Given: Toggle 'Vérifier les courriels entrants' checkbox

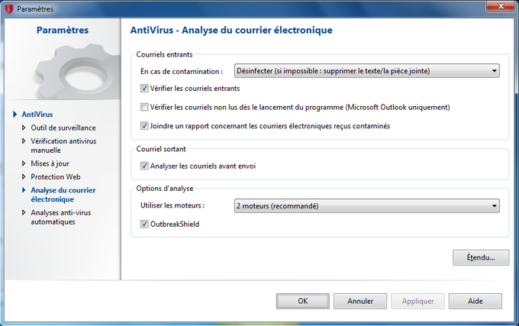Looking at the screenshot, I should coord(144,89).
